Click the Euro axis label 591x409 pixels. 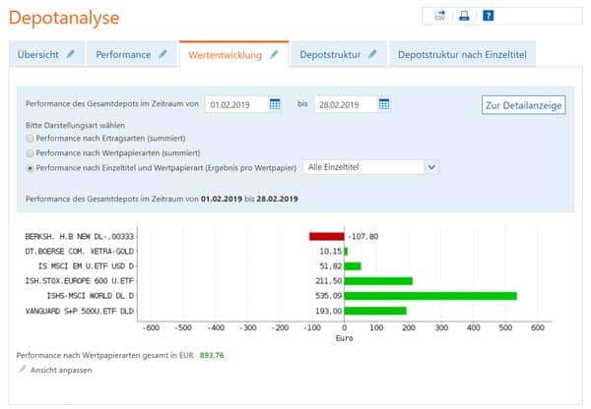coord(345,338)
